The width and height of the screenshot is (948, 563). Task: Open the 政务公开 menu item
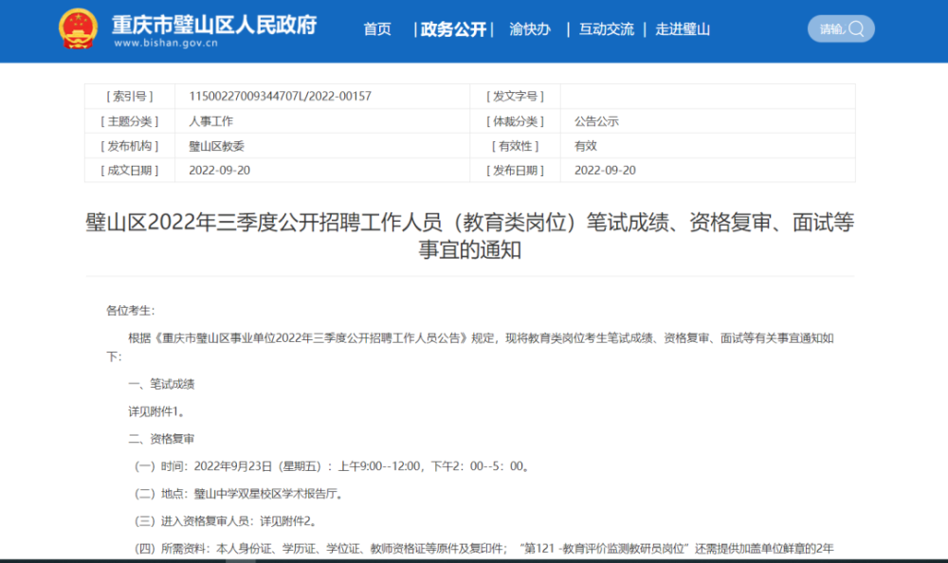coord(453,29)
